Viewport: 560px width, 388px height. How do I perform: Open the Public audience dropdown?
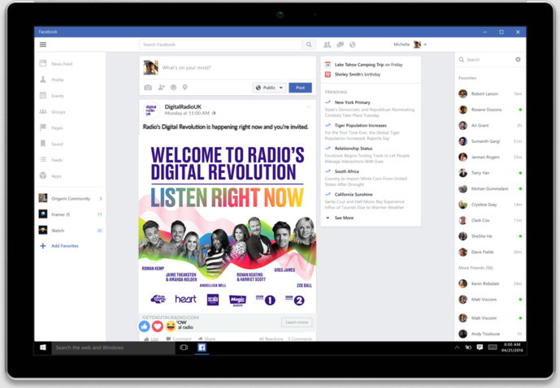(269, 88)
